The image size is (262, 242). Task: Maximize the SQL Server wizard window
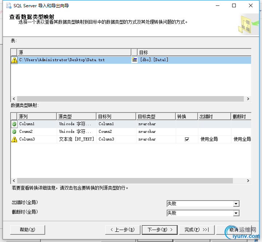coord(234,5)
